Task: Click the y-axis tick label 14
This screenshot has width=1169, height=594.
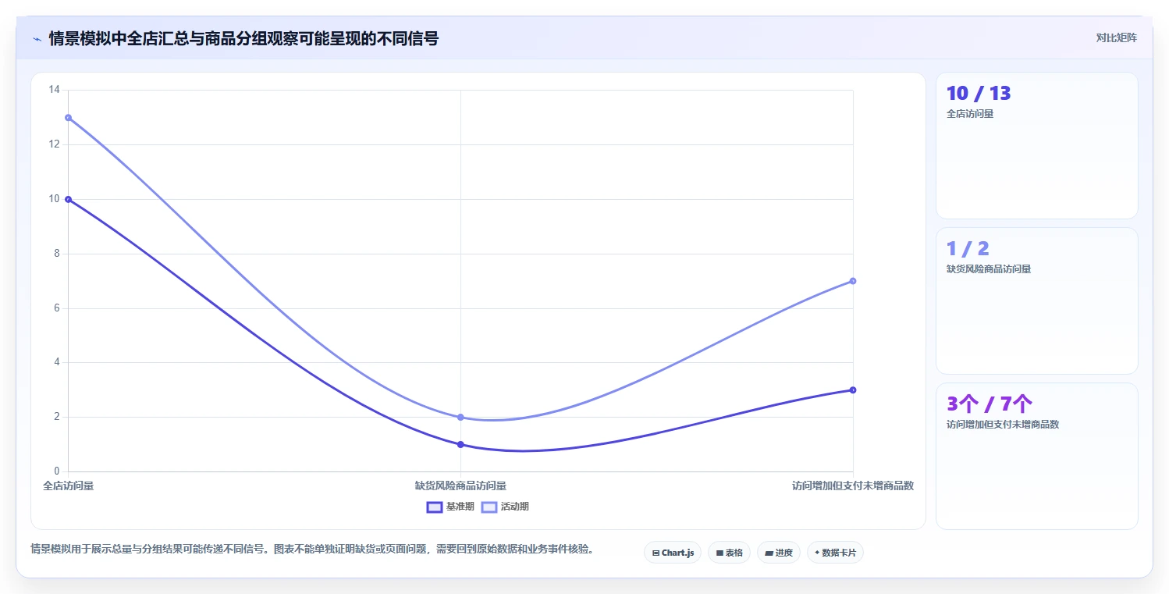Action: click(54, 90)
